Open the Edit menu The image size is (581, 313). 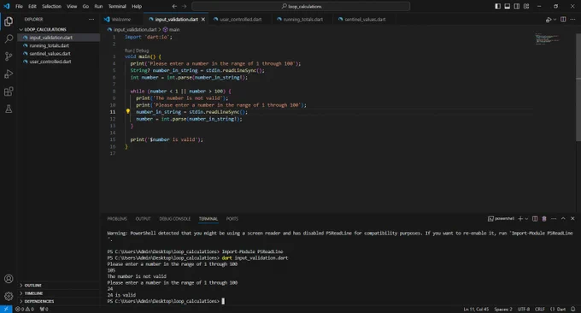click(32, 6)
